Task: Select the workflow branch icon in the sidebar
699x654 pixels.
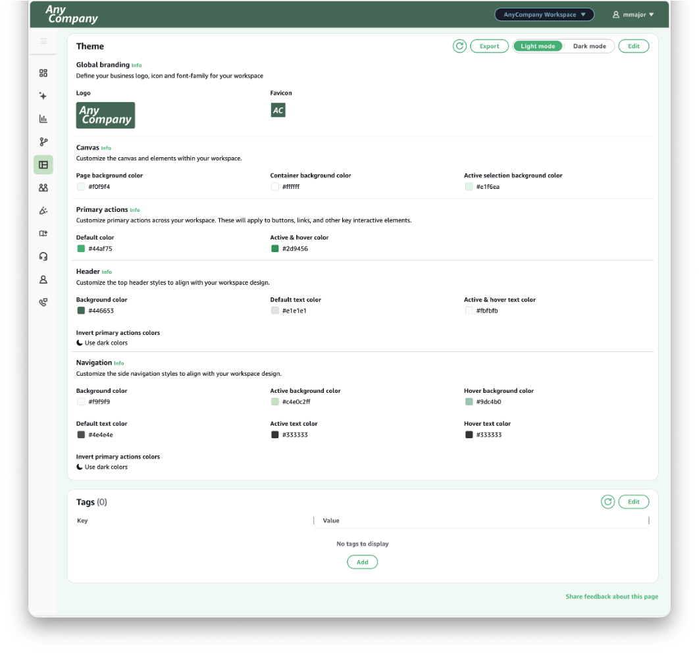Action: point(43,141)
